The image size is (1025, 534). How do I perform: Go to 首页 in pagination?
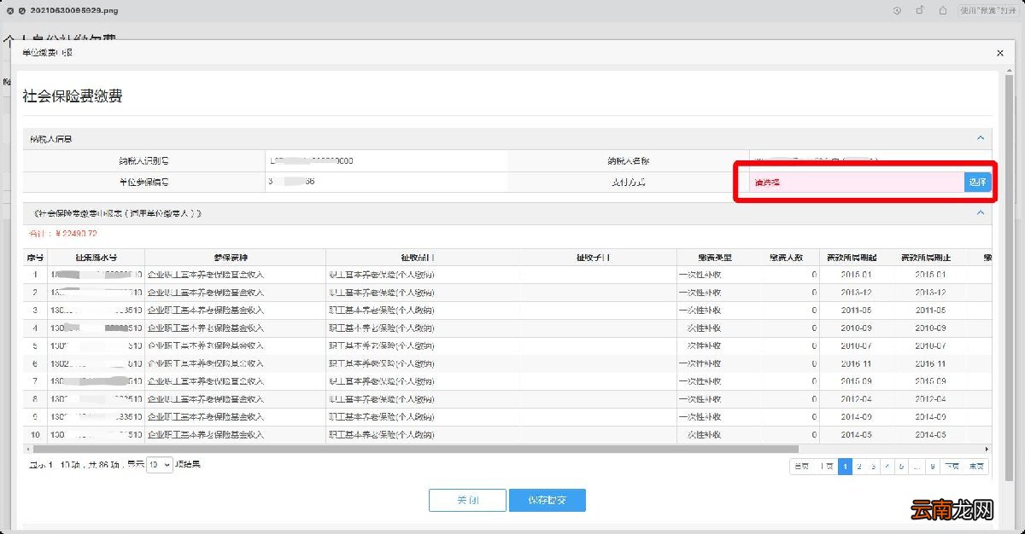coord(801,467)
